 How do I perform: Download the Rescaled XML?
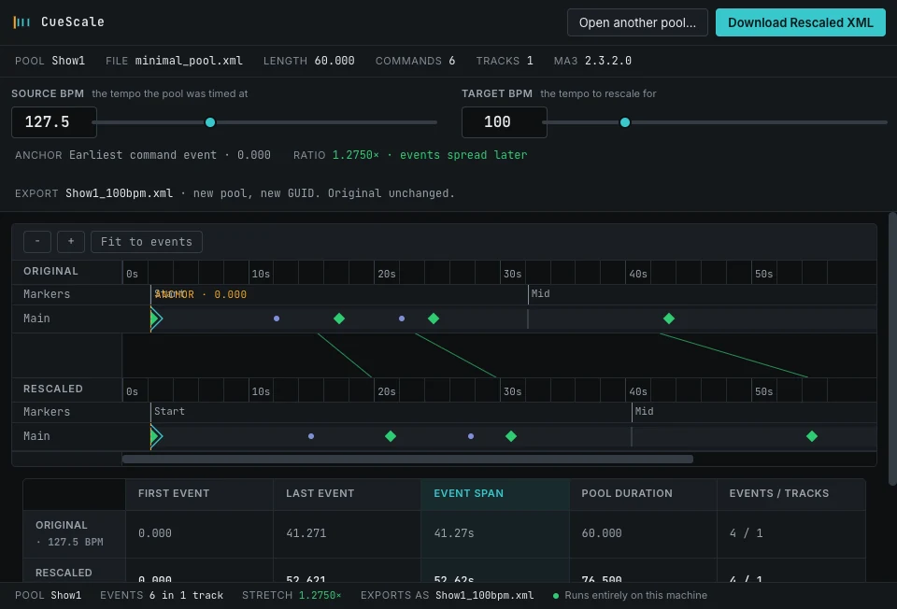801,22
